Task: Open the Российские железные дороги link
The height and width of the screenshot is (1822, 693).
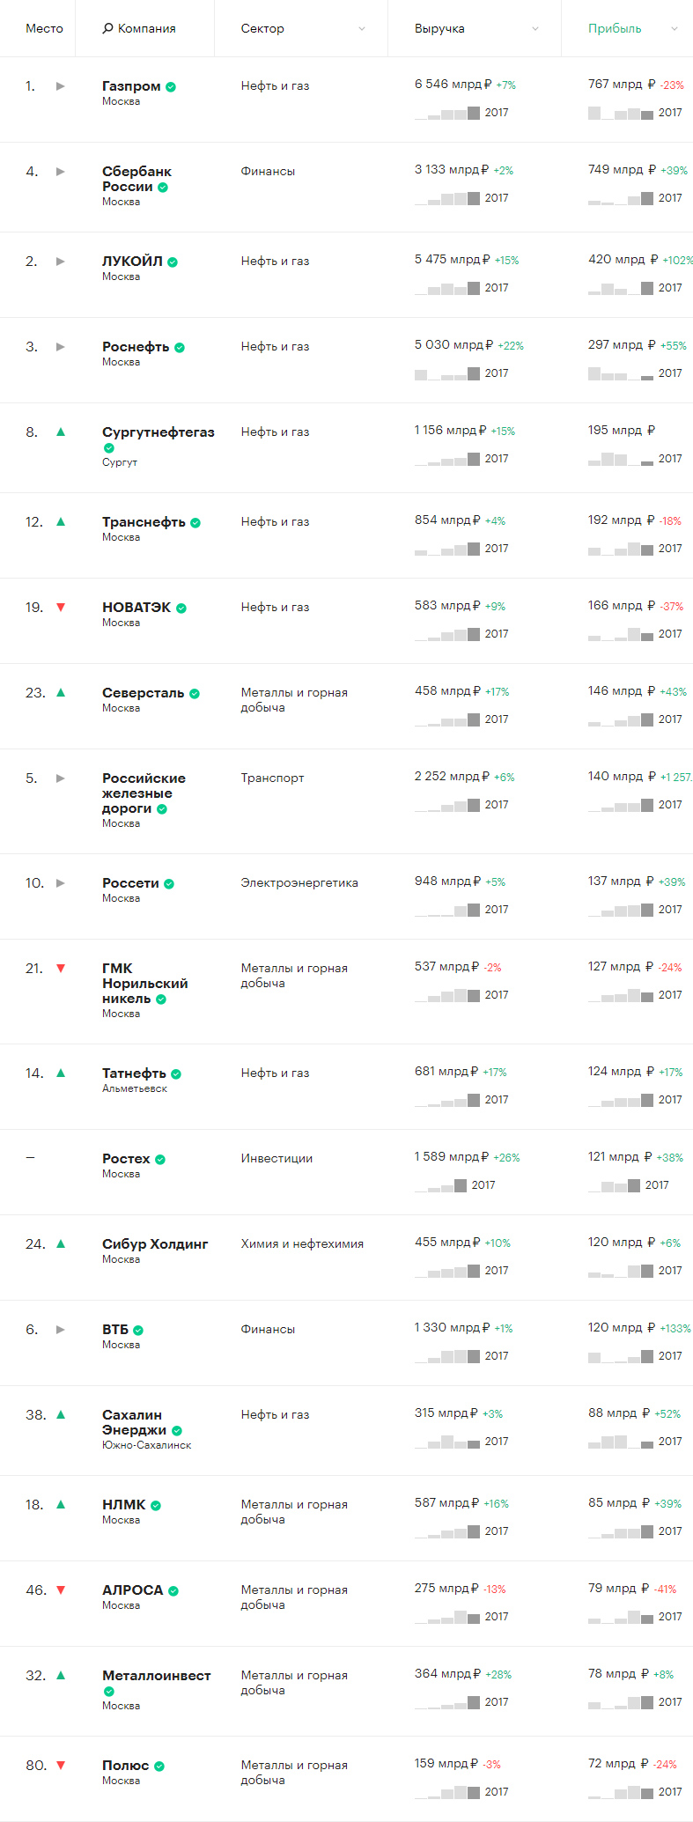Action: coord(144,793)
